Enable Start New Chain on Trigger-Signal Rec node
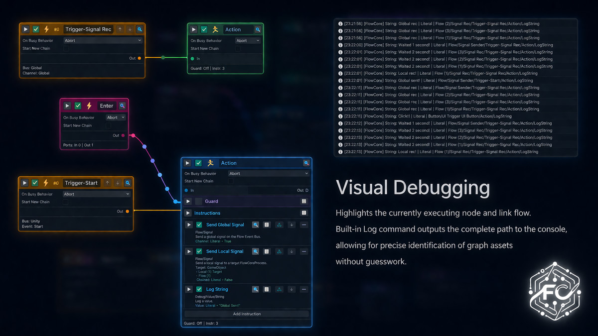The image size is (598, 336). [x=66, y=49]
